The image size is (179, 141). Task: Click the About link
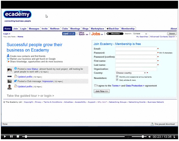click(174, 29)
